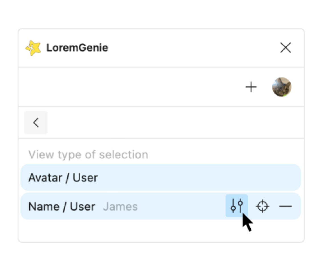Open settings sliders for Name / User
Image resolution: width=322 pixels, height=271 pixels.
click(237, 206)
